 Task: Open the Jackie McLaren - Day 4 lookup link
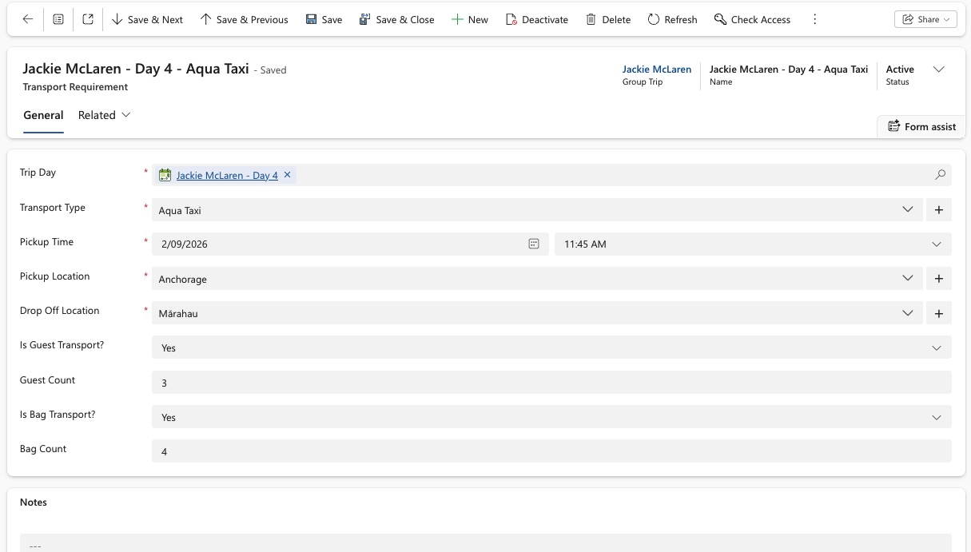227,175
